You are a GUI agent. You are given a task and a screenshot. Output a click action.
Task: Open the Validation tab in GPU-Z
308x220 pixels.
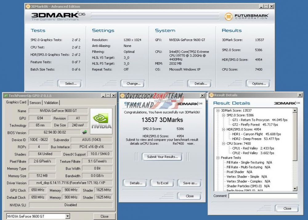51,103
